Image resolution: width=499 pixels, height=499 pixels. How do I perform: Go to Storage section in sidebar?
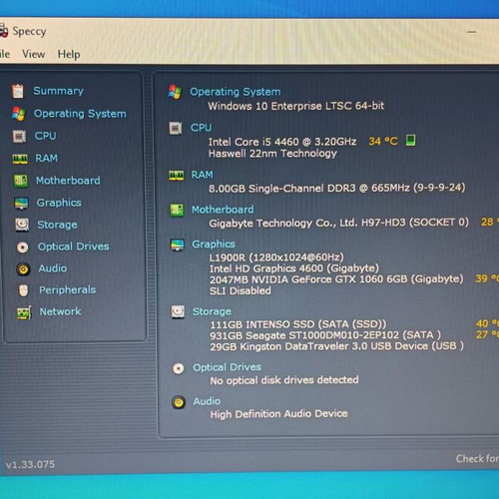click(57, 225)
